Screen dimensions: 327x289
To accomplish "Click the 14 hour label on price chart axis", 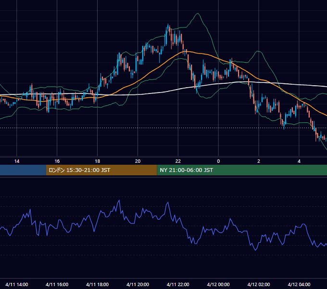I will [x=17, y=161].
